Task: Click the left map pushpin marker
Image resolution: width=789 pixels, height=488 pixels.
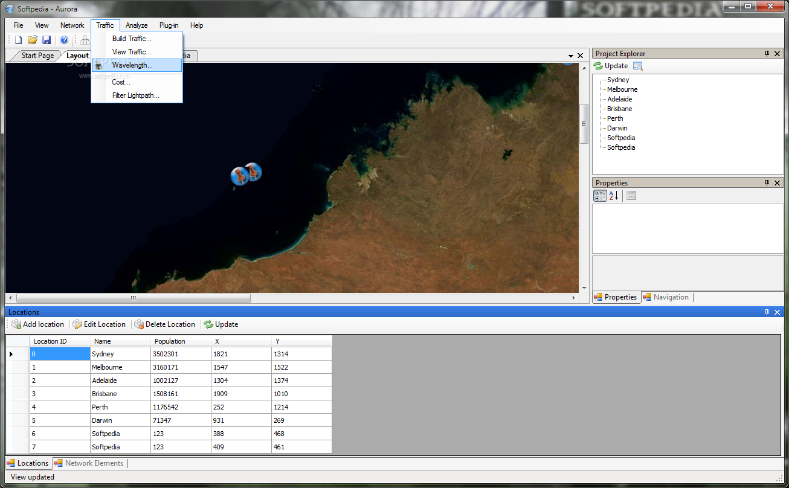Action: coord(240,176)
